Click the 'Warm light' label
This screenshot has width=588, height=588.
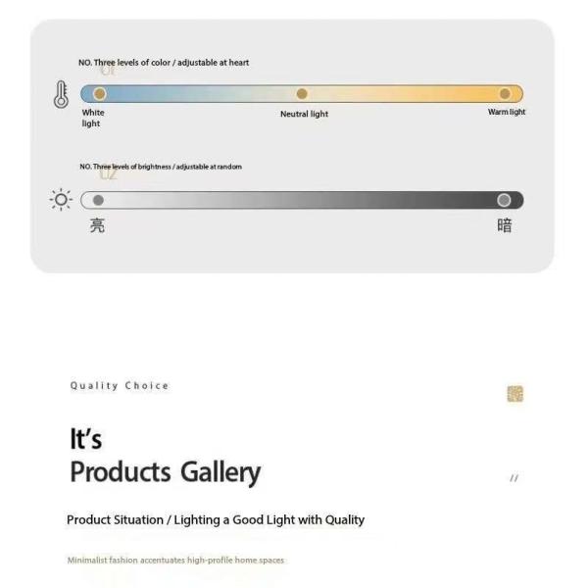tap(507, 112)
